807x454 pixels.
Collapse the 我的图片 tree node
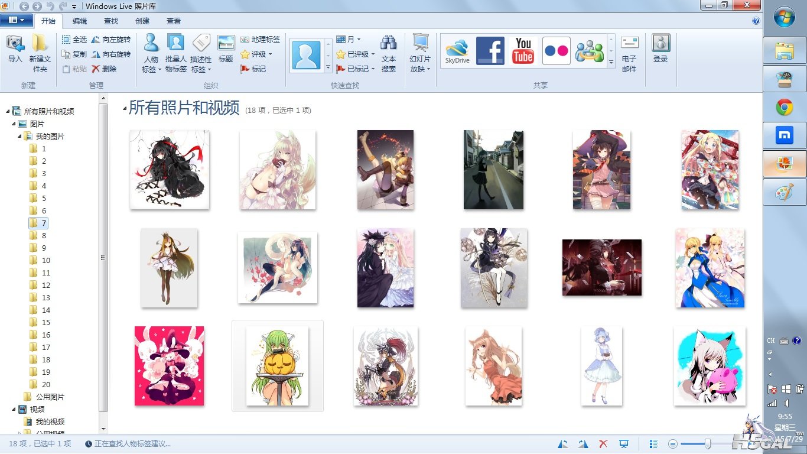[x=20, y=136]
